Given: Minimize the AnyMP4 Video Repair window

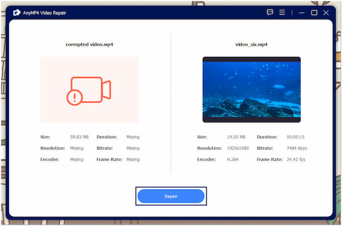Looking at the screenshot, I should pos(302,13).
